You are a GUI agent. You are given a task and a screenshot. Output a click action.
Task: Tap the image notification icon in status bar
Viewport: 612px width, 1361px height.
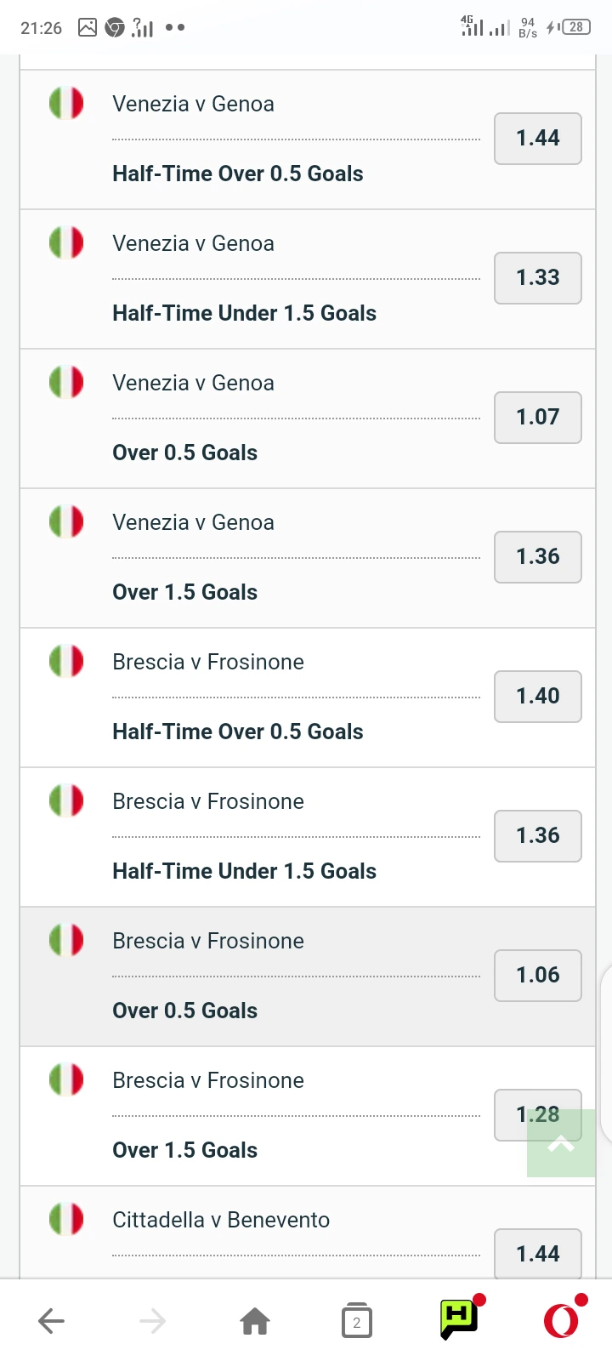click(88, 28)
